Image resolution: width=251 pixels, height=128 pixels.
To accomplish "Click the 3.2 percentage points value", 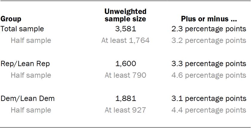I will click(x=209, y=40).
